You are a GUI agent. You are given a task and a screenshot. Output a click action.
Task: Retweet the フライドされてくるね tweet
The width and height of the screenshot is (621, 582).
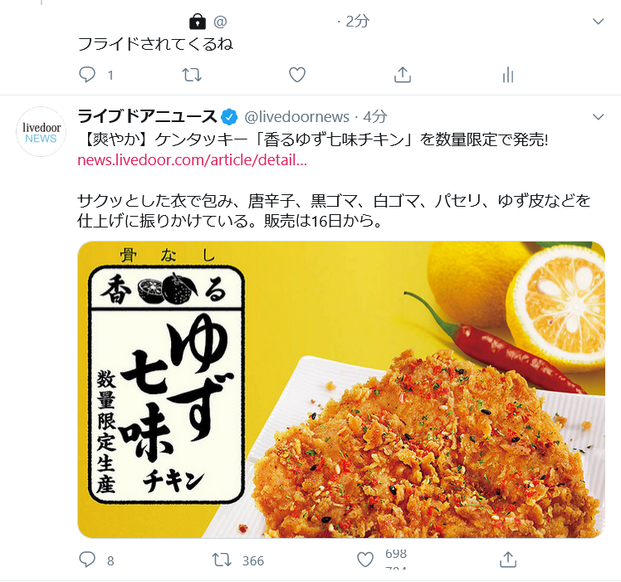point(192,75)
